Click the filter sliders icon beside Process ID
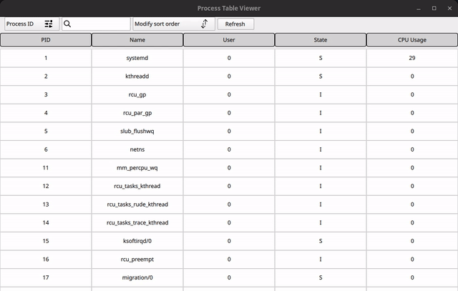458x291 pixels. click(49, 24)
